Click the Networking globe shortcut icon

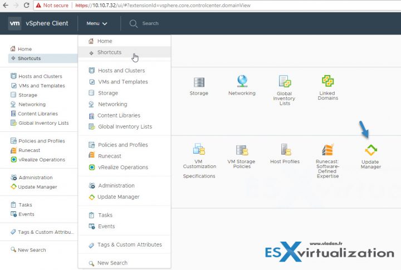242,81
